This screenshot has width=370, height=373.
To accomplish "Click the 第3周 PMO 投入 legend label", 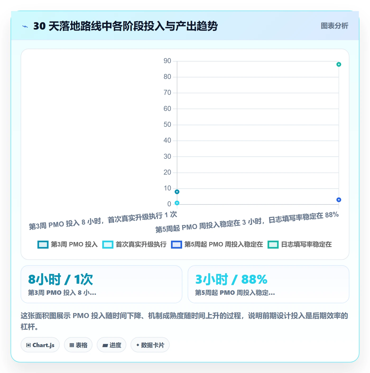I will [x=74, y=244].
